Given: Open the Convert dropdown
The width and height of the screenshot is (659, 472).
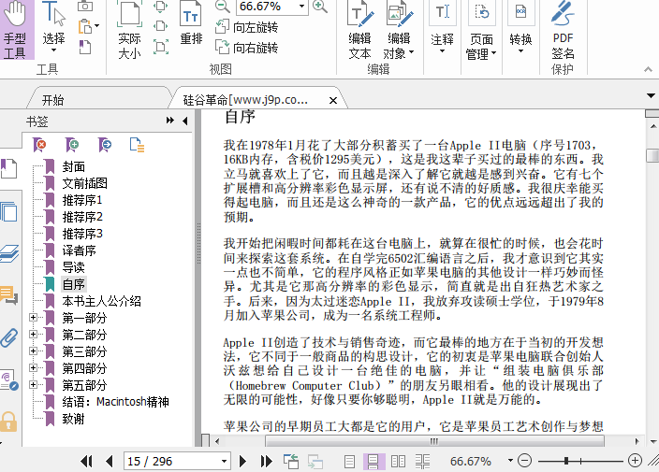Looking at the screenshot, I should 520,27.
